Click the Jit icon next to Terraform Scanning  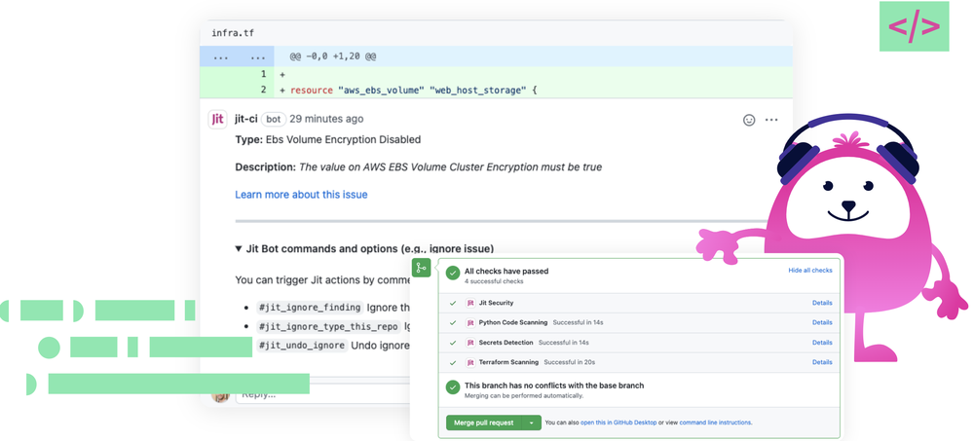(x=470, y=362)
